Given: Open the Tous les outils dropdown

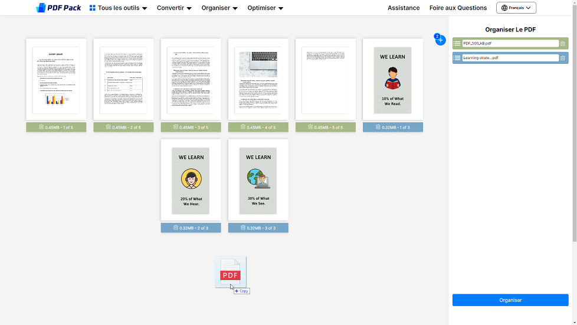Looking at the screenshot, I should (x=118, y=8).
